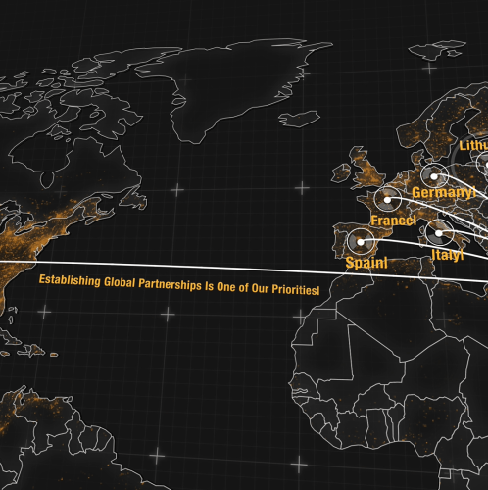Image resolution: width=488 pixels, height=490 pixels.
Task: Click the France location marker circle
Action: pos(387,199)
